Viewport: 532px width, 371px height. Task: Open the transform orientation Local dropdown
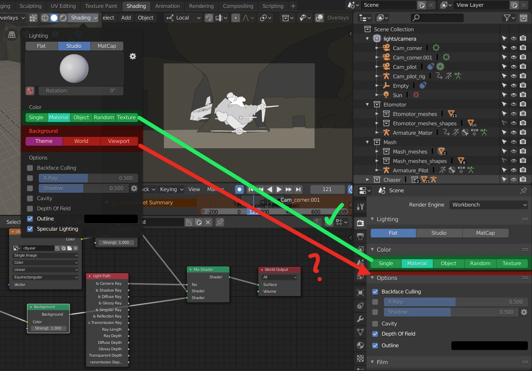pos(183,18)
